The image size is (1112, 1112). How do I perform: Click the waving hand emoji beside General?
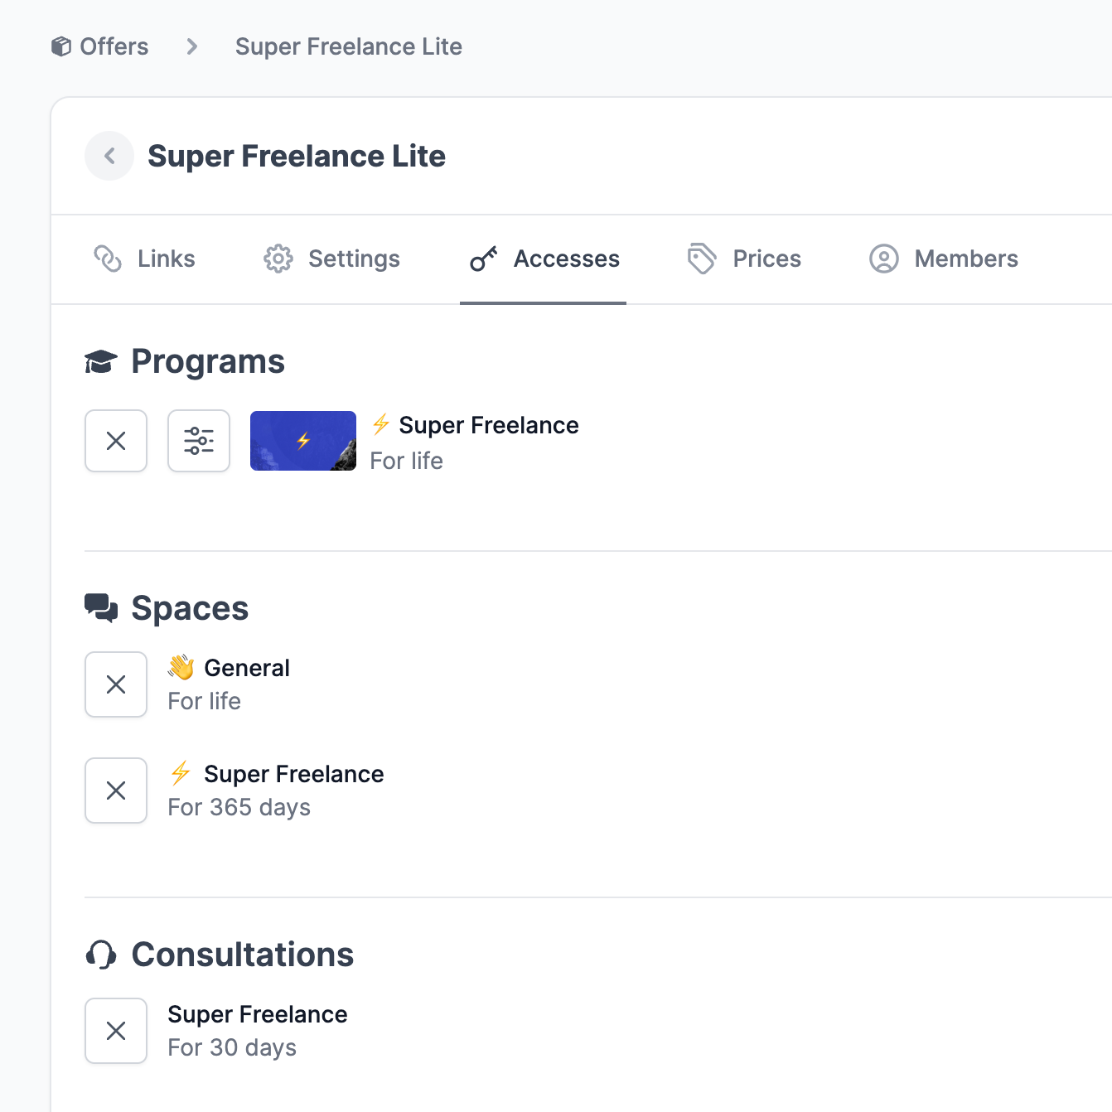181,667
